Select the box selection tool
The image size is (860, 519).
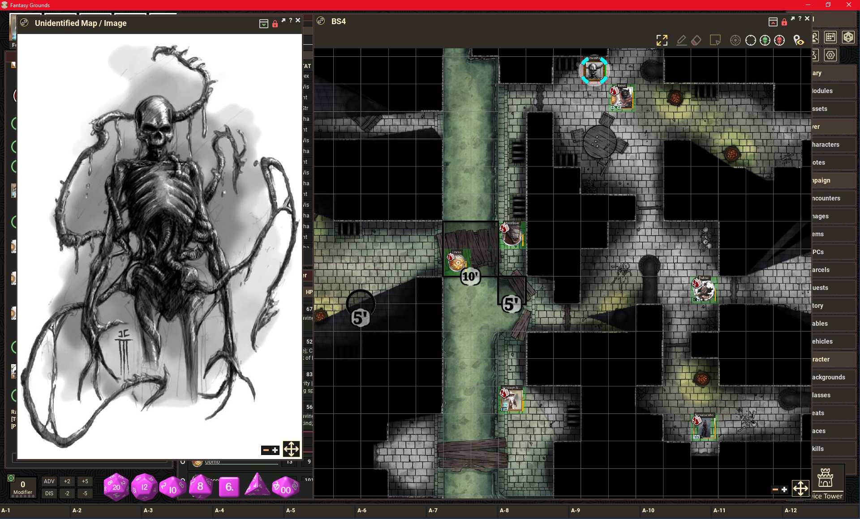715,40
